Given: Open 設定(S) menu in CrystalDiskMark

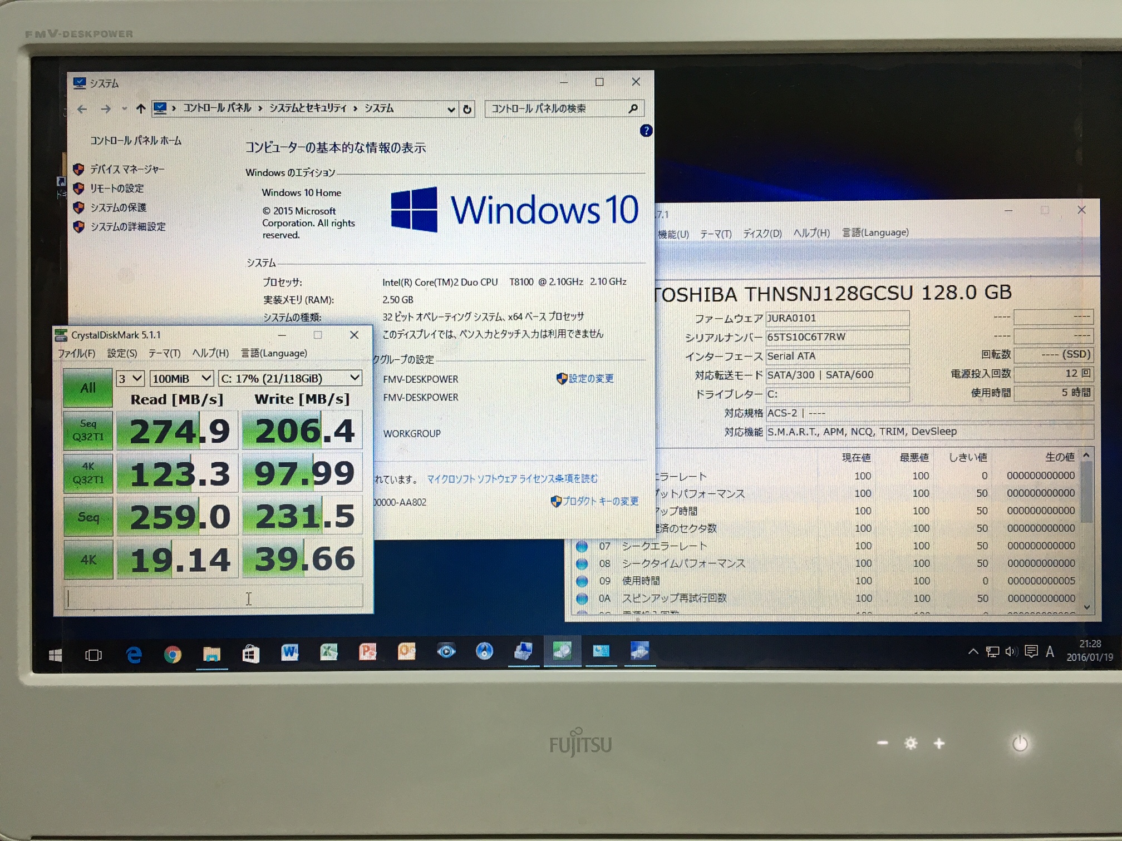Looking at the screenshot, I should pos(122,353).
